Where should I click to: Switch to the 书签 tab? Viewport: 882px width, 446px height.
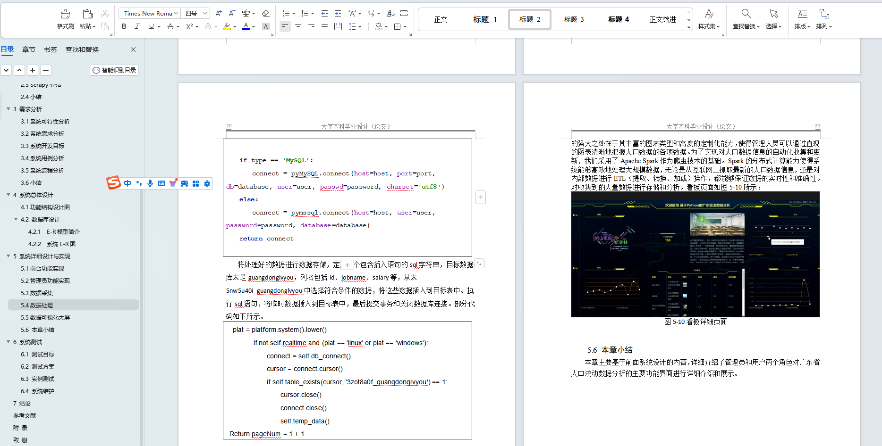50,50
